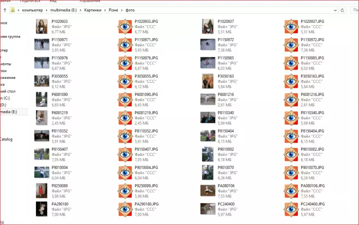359x225 pixels.
Task: Select the P8110340 JPG thumbnail
Action: tap(208, 117)
